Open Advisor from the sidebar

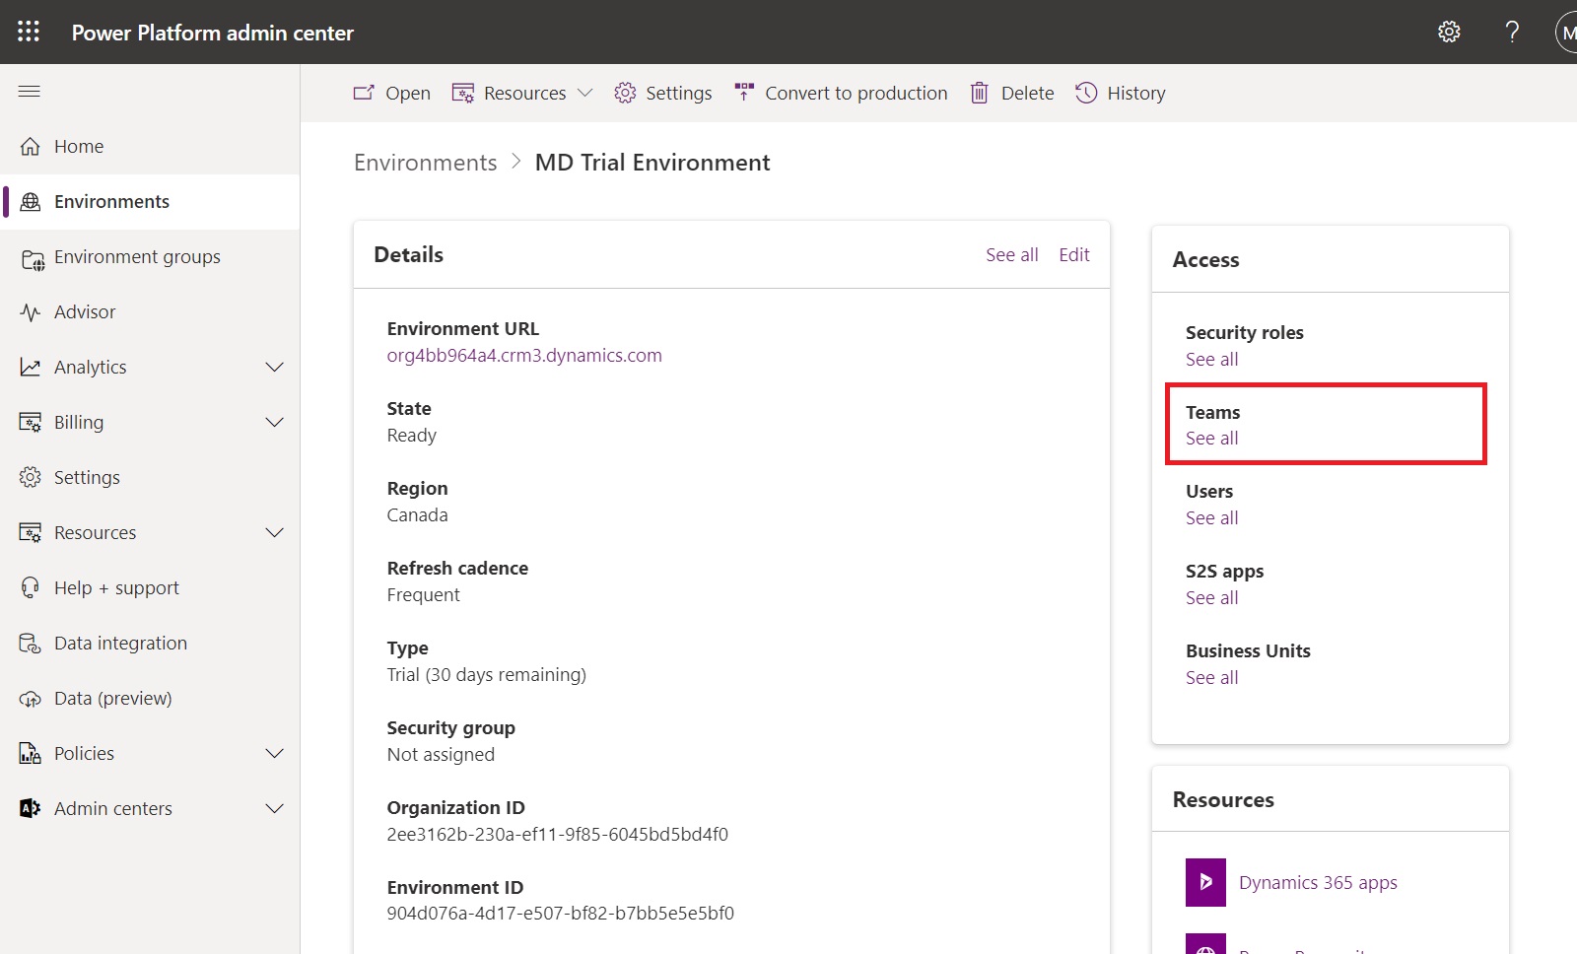point(83,311)
